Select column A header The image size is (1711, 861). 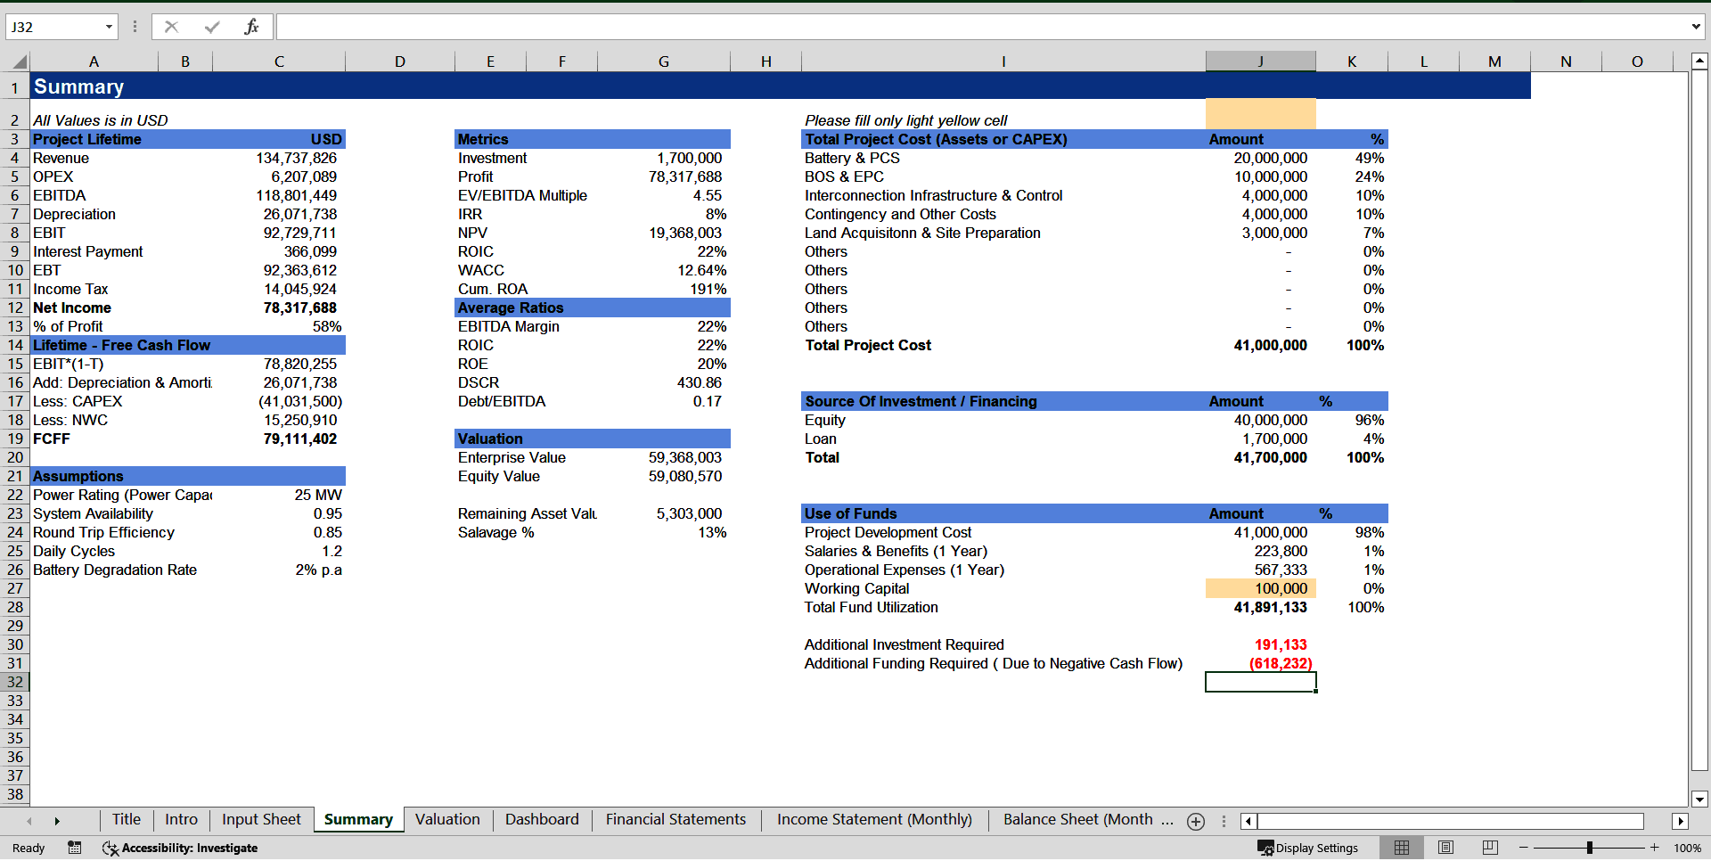coord(94,61)
